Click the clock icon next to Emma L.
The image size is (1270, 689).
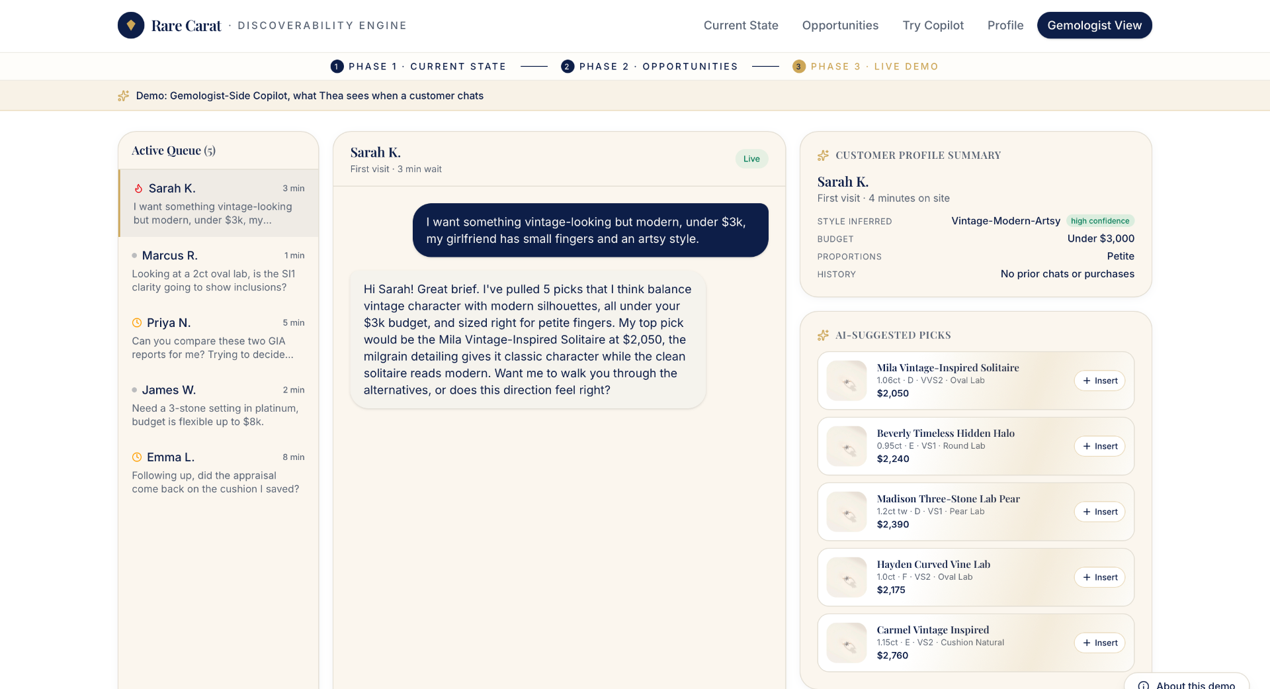tap(137, 457)
